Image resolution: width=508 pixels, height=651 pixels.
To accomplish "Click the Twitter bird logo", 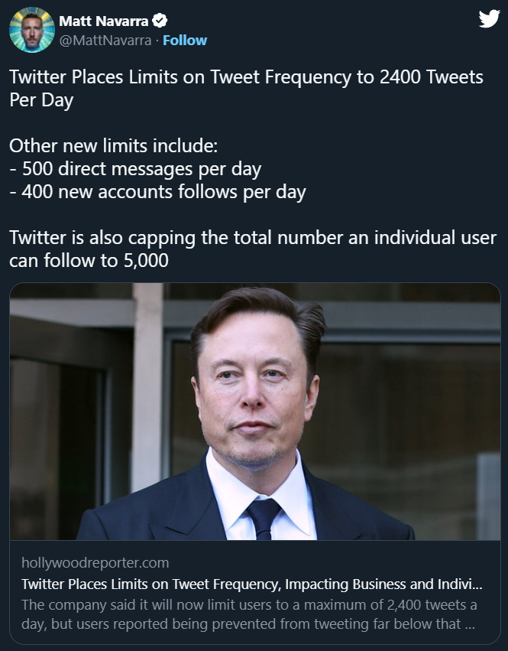I will point(488,20).
